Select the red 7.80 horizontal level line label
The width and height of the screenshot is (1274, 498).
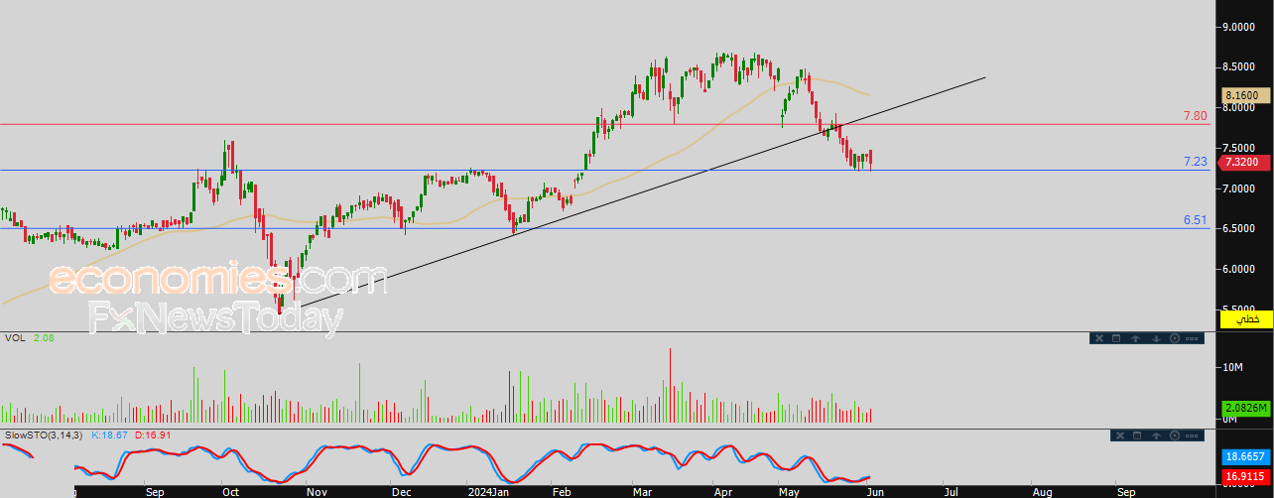point(1195,116)
